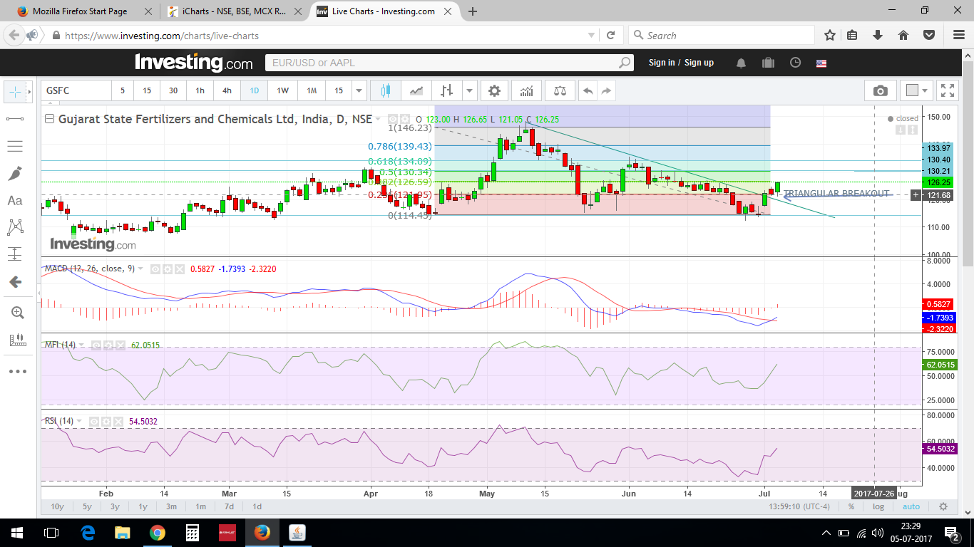Undo the last chart action
974x547 pixels.
(x=588, y=90)
